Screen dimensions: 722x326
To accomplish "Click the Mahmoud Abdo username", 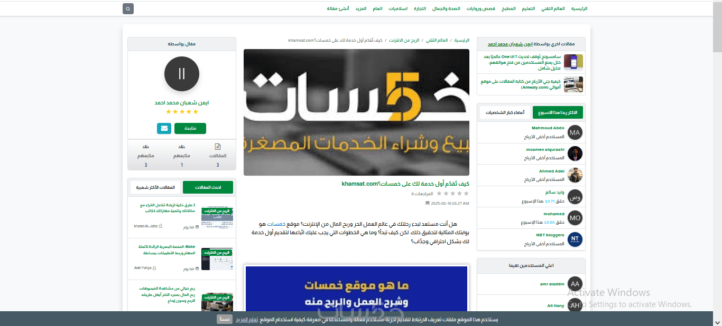I will (x=548, y=128).
